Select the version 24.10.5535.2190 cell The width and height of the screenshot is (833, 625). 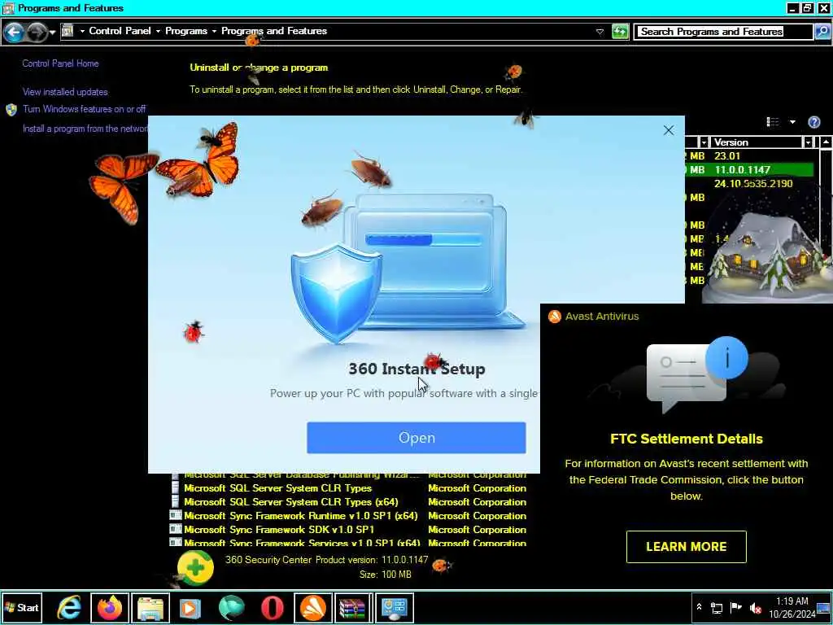pos(753,184)
